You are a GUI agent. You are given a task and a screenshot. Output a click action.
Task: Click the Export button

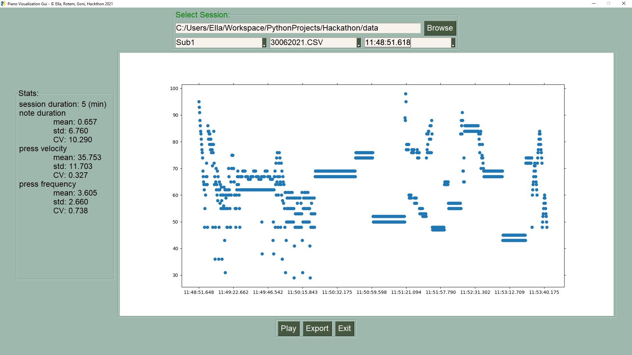[x=317, y=328]
